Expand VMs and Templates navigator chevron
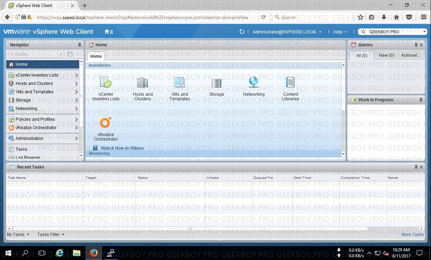This screenshot has width=431, height=260. click(x=76, y=92)
